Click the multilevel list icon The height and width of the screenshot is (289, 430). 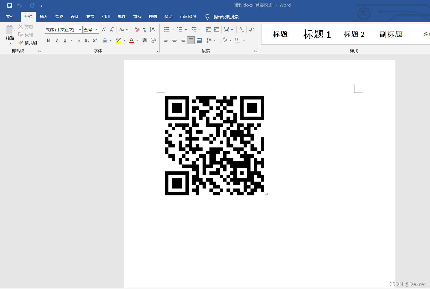click(x=193, y=30)
